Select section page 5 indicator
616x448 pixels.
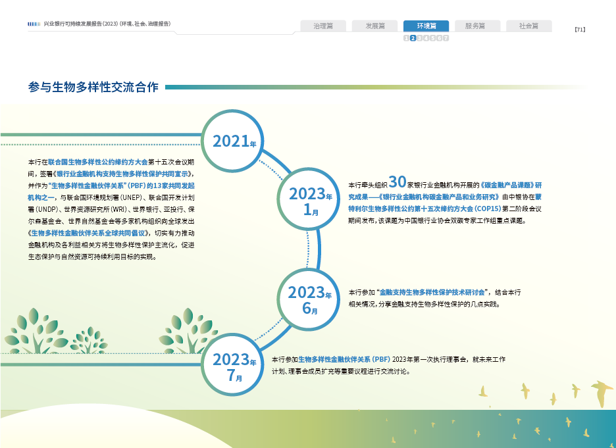pos(432,38)
